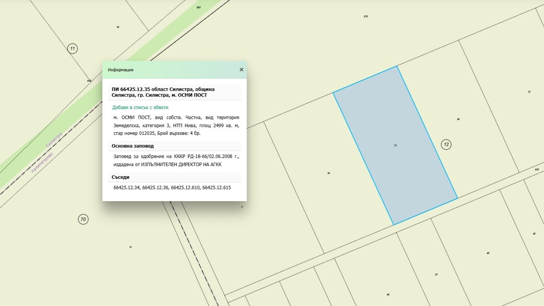The image size is (544, 306).
Task: Close the Информация popup
Action: coord(242,70)
